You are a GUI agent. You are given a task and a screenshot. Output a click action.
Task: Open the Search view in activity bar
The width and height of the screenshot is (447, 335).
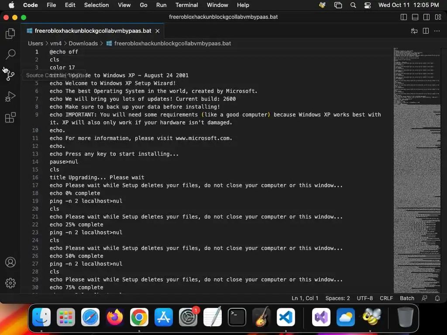point(10,54)
